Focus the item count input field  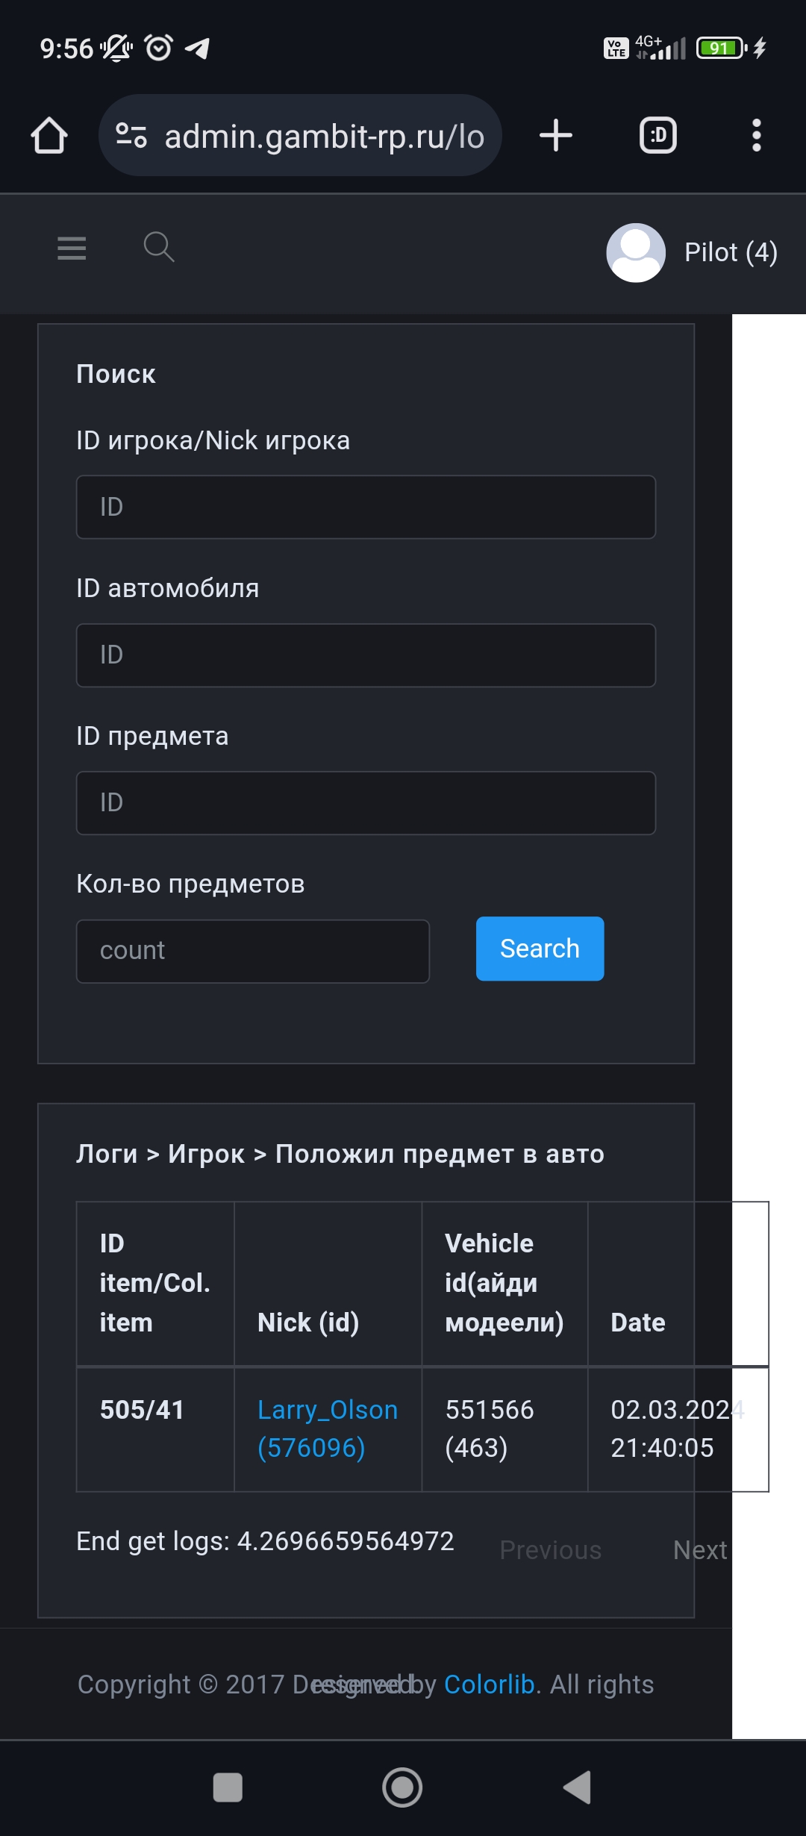click(253, 951)
